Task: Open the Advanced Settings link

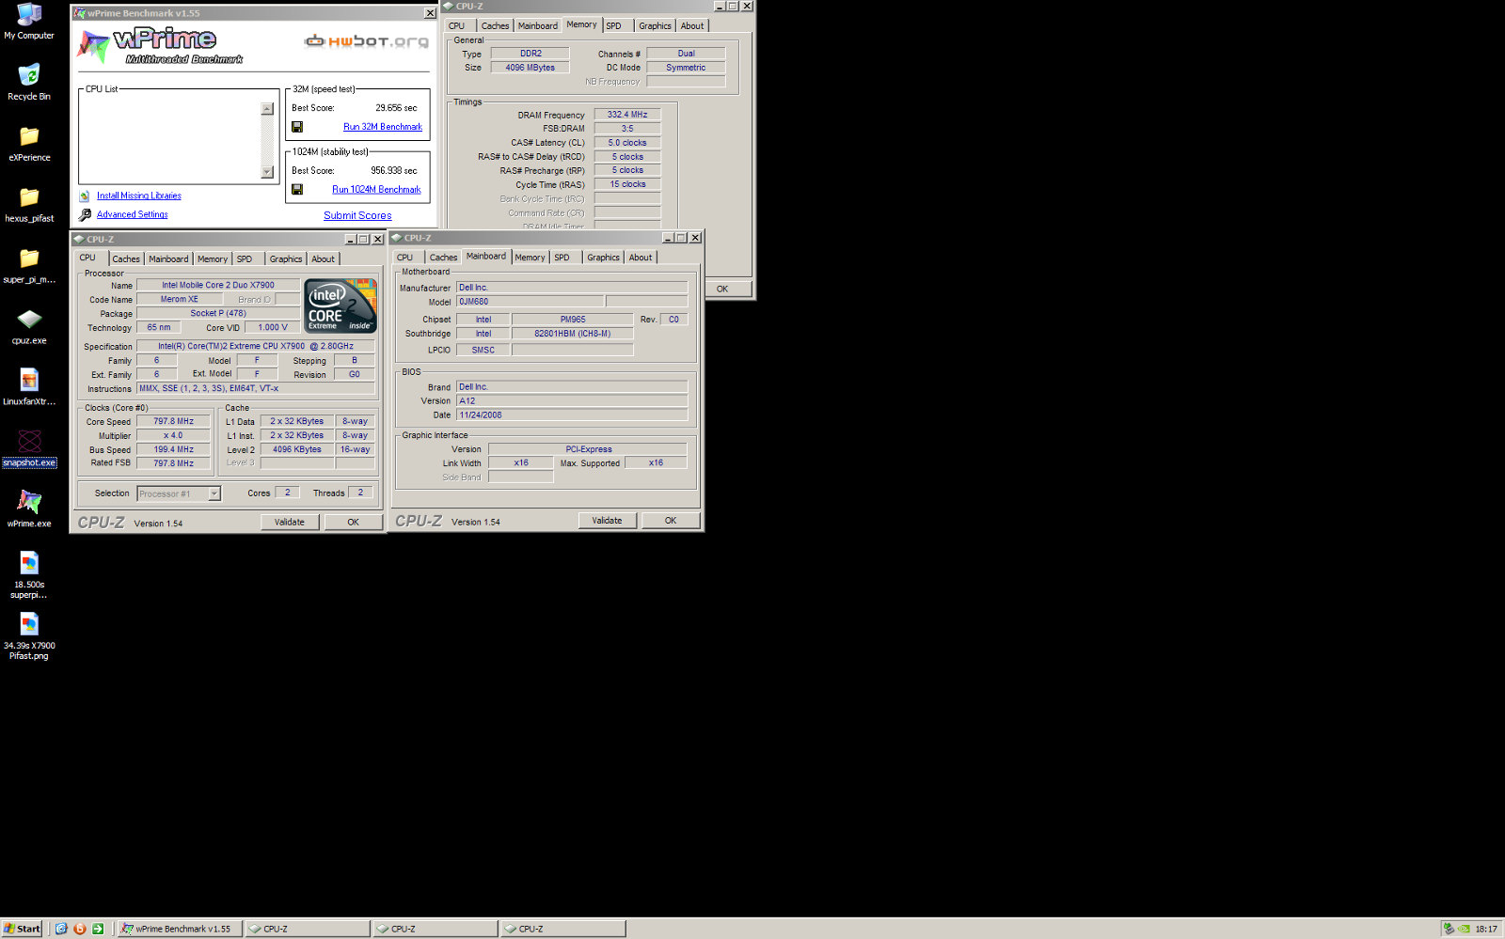Action: [x=133, y=215]
